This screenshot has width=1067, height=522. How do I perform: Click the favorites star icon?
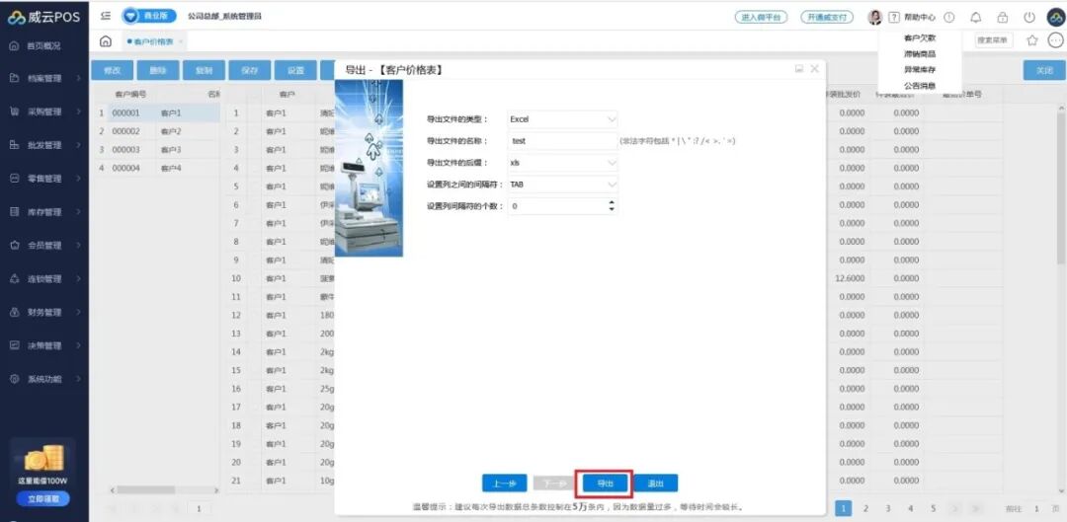click(x=1031, y=40)
